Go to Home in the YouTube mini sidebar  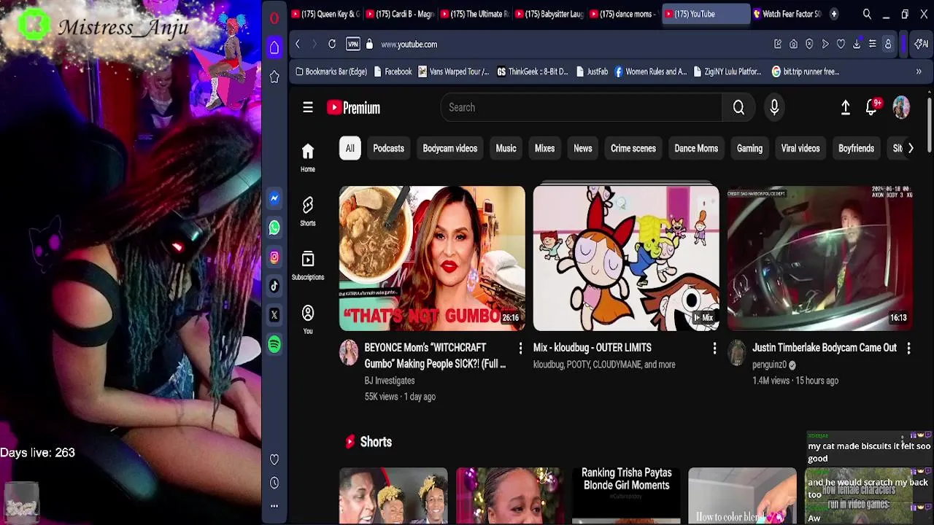308,157
